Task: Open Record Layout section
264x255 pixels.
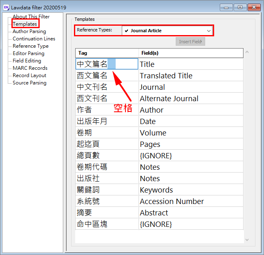Action: (x=29, y=75)
